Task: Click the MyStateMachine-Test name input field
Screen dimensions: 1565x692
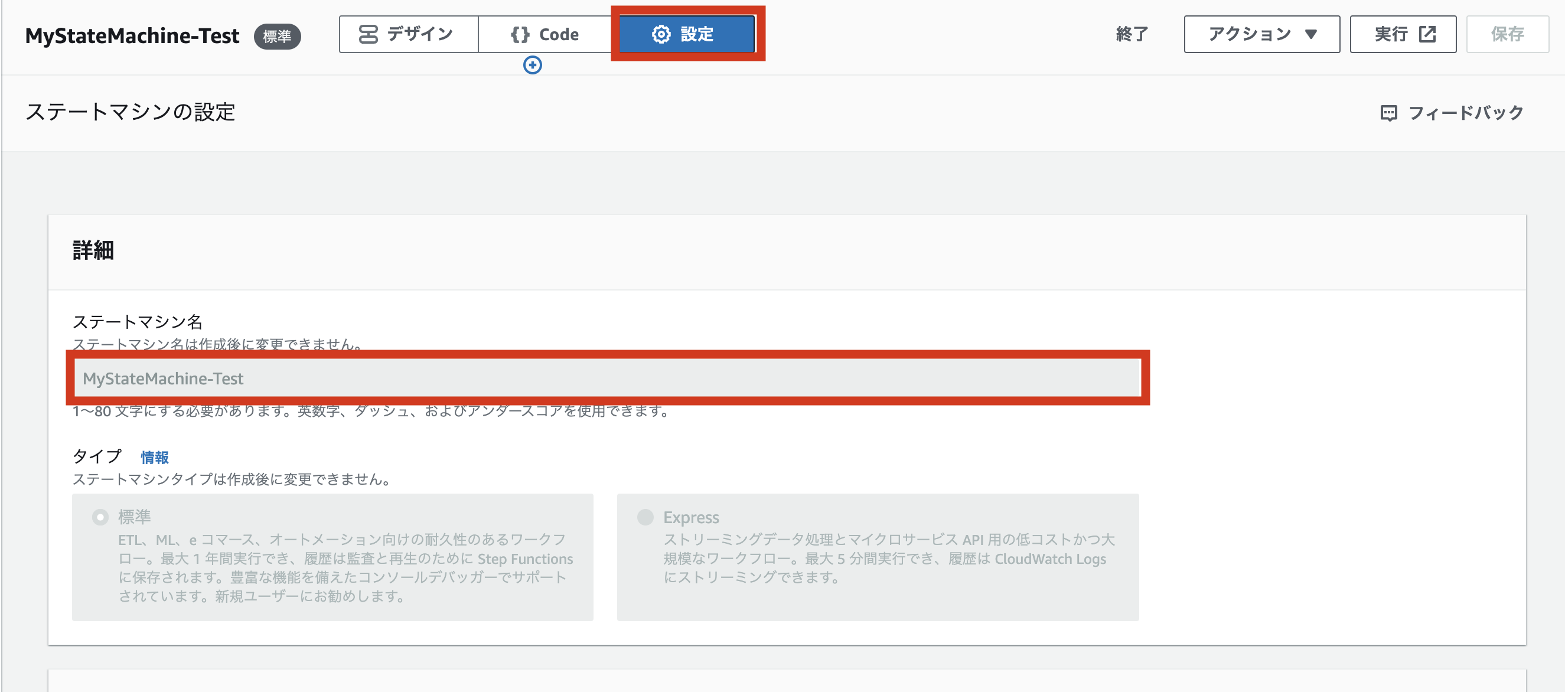Action: coord(608,378)
